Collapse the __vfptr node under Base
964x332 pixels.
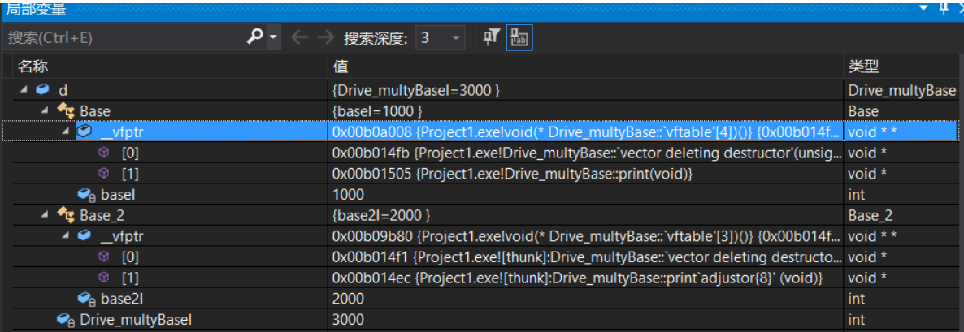click(64, 132)
